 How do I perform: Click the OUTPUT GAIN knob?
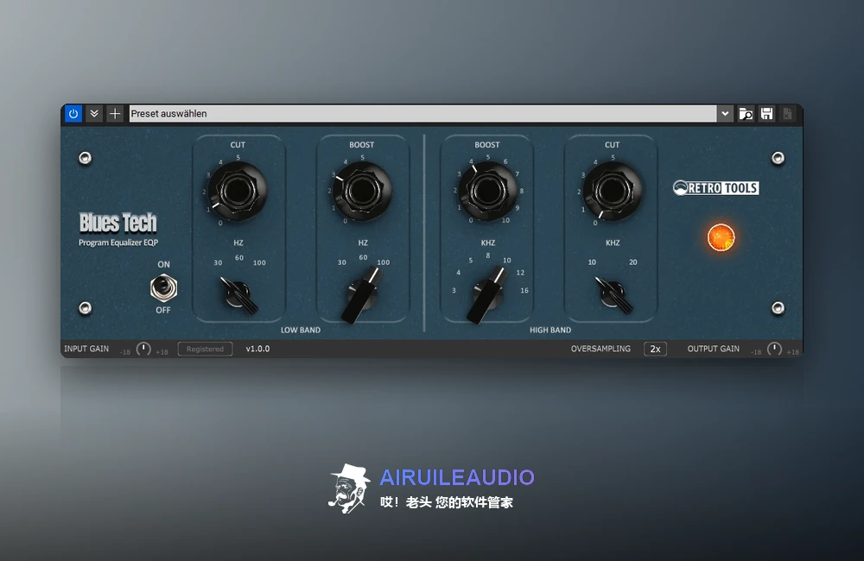tap(774, 349)
